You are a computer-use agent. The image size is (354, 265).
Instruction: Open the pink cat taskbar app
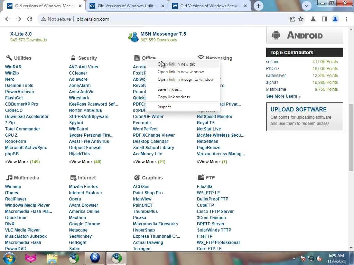point(30,258)
